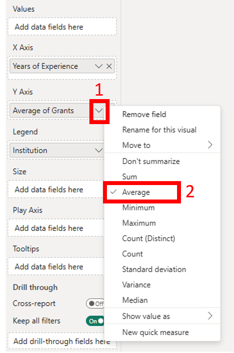The image size is (234, 353).
Task: Expand the Show value as submenu arrow
Action: [210, 316]
